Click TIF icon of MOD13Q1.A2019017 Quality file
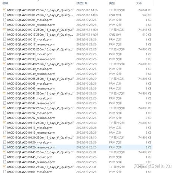This screenshot has width=176, height=173. (x=4, y=30)
